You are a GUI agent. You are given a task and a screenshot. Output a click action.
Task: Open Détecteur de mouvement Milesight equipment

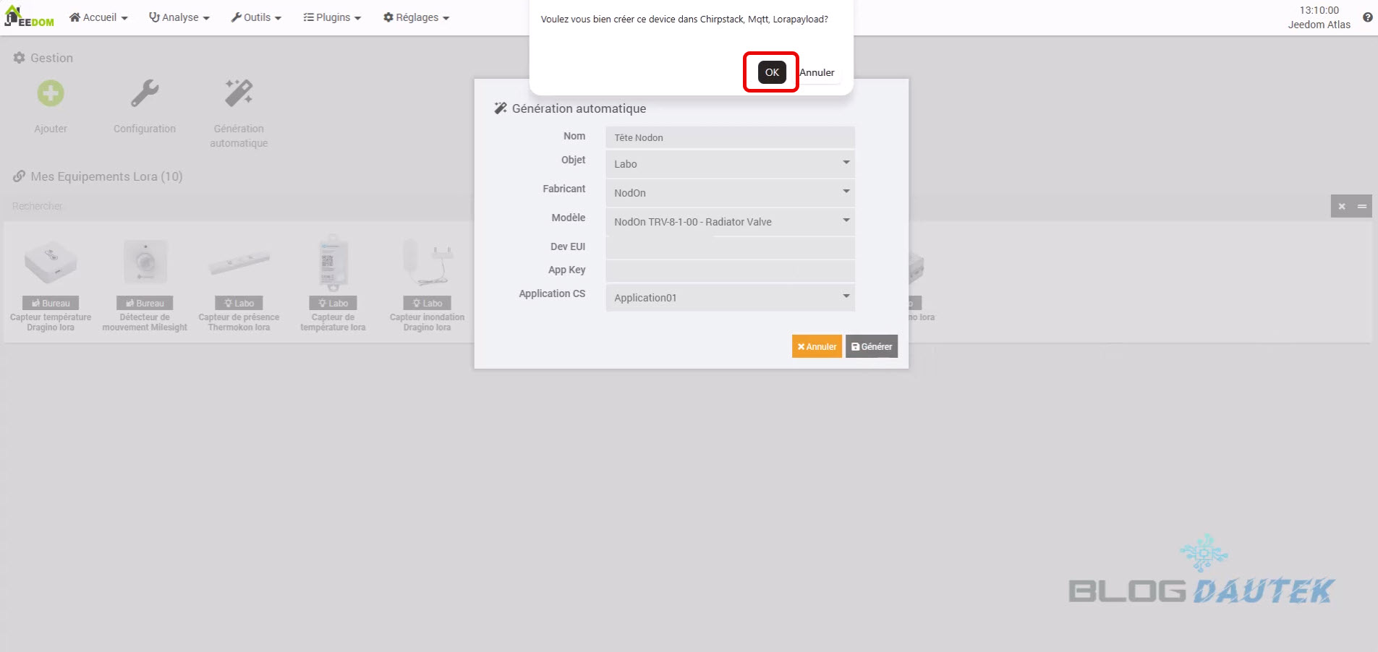[x=145, y=284]
